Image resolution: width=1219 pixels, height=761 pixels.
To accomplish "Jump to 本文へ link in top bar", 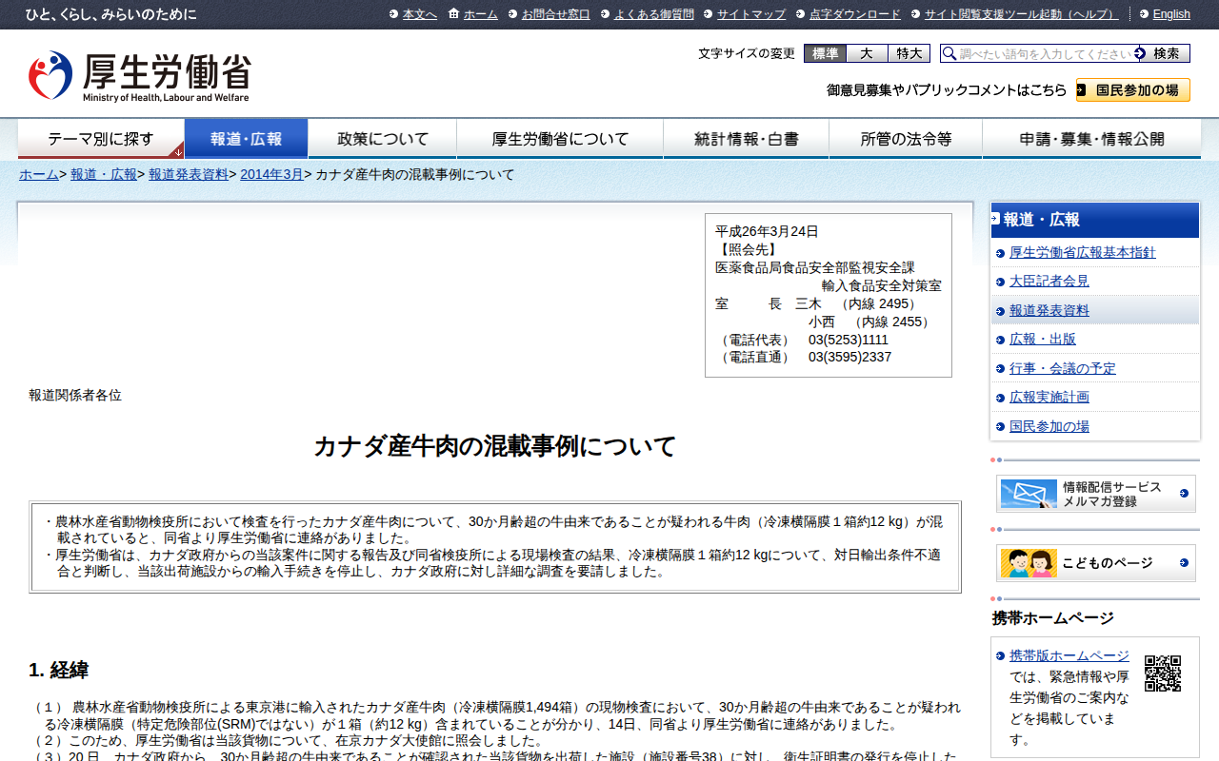I will pyautogui.click(x=420, y=14).
